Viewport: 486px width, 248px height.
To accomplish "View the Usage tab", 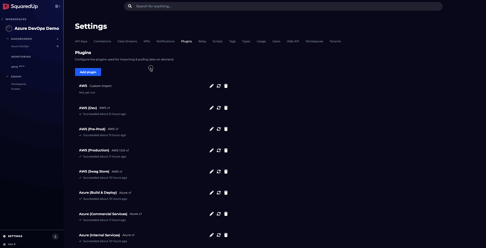I will (261, 41).
